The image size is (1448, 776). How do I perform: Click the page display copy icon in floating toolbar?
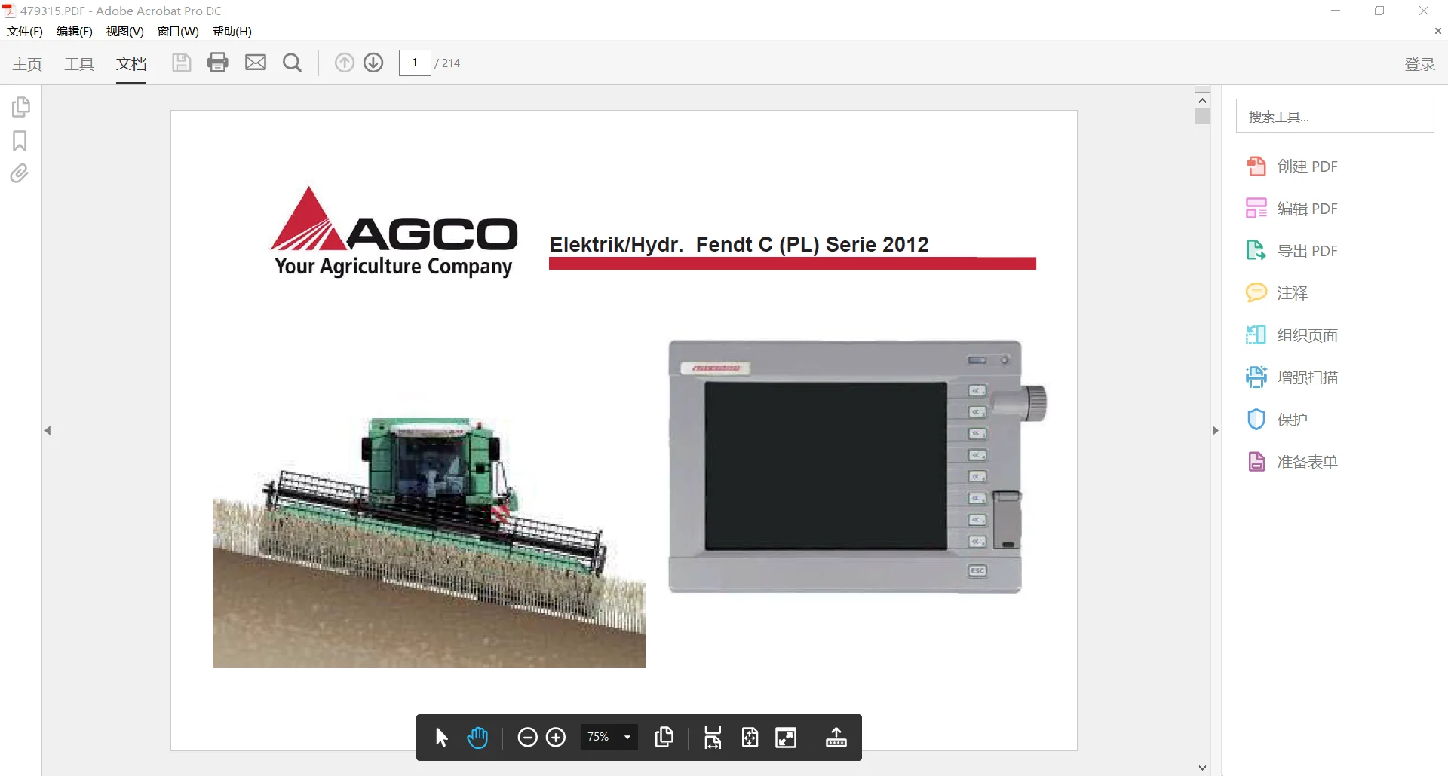click(x=664, y=738)
